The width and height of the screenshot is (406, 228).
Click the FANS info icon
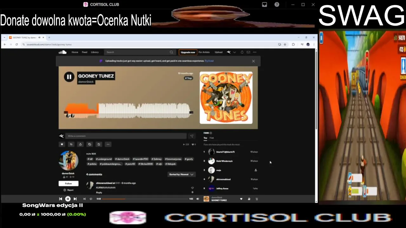click(211, 133)
